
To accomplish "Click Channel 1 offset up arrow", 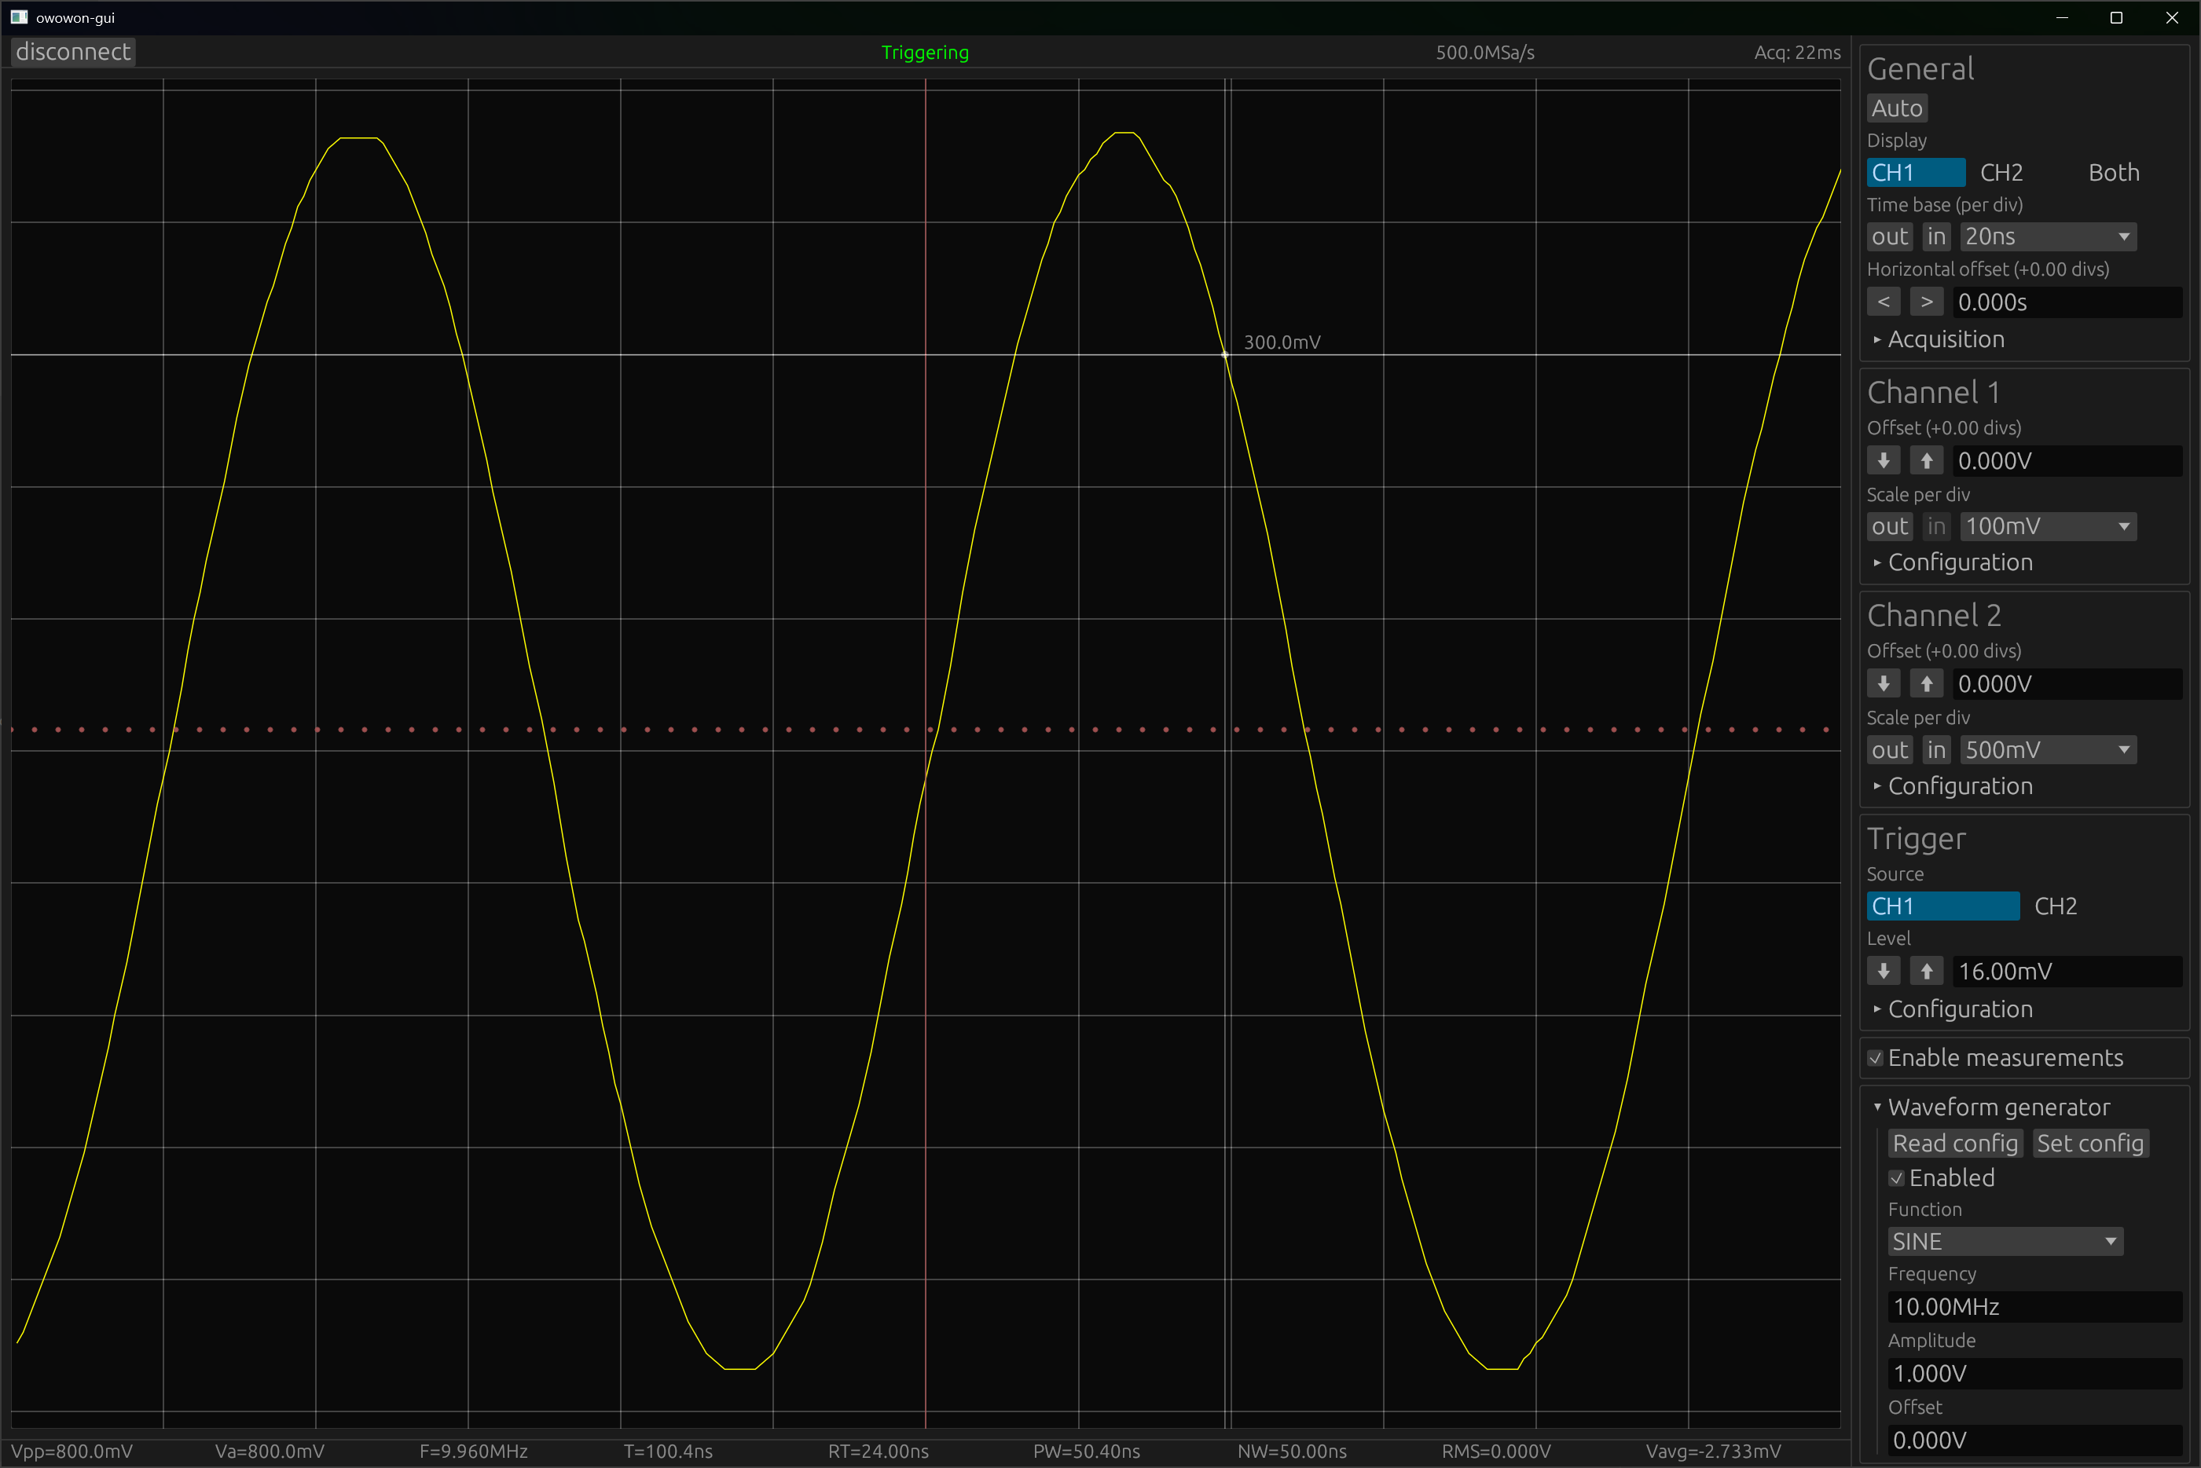I will click(1926, 460).
